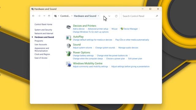Select Hardware and Sound in the sidebar
Screen dimensions: 196x110
click(x=44, y=37)
